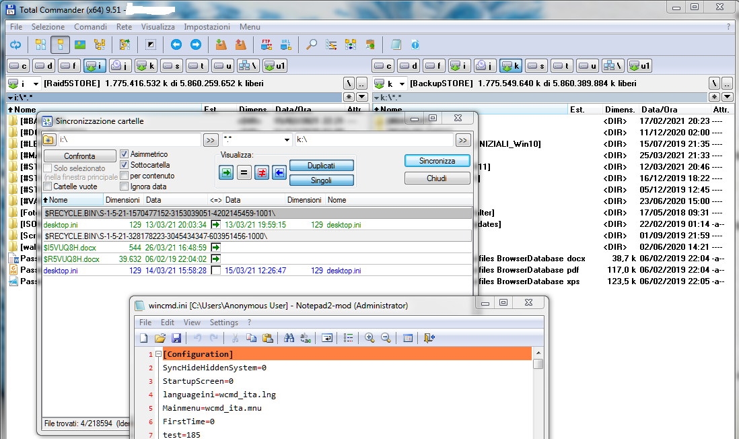Click Notepad2 vertical scrollbar thumb
Image resolution: width=739 pixels, height=439 pixels.
pos(538,364)
